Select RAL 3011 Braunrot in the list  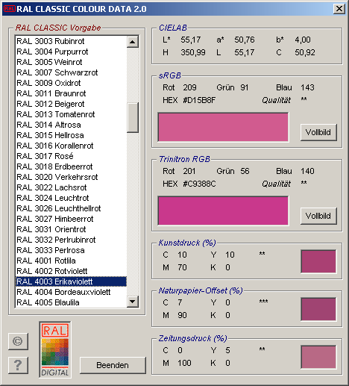tap(71, 93)
